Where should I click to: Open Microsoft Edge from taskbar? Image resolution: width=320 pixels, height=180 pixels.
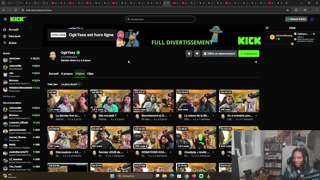[x=172, y=176]
